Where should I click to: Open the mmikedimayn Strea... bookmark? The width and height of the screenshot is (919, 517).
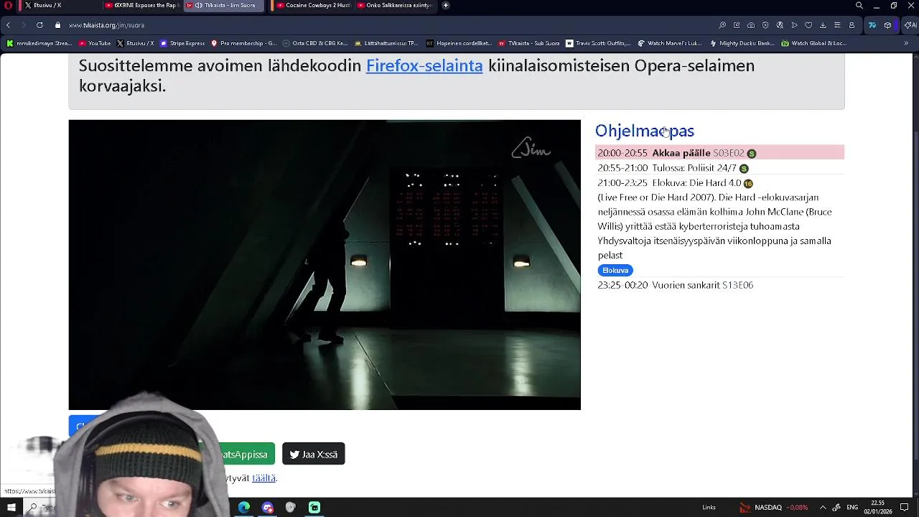click(x=39, y=43)
